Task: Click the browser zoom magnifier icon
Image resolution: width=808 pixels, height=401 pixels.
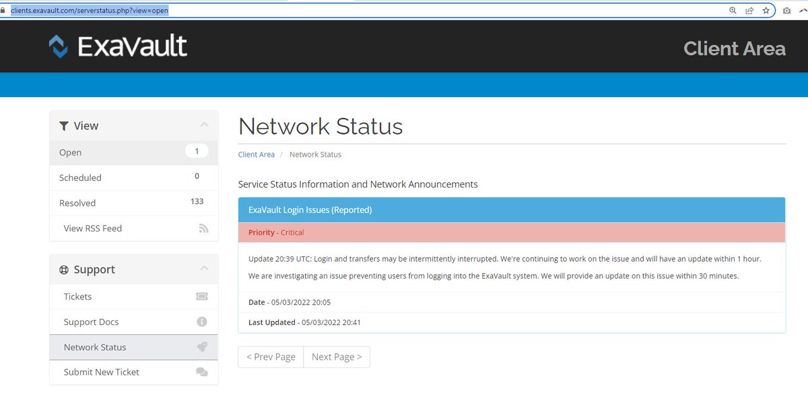Action: 733,11
